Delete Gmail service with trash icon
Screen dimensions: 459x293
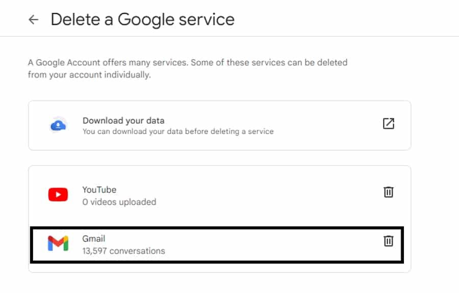coord(389,241)
